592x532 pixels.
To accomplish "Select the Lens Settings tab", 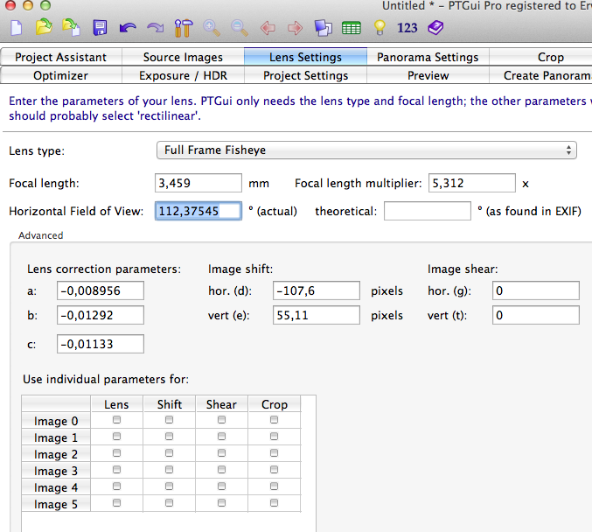I will coord(305,57).
